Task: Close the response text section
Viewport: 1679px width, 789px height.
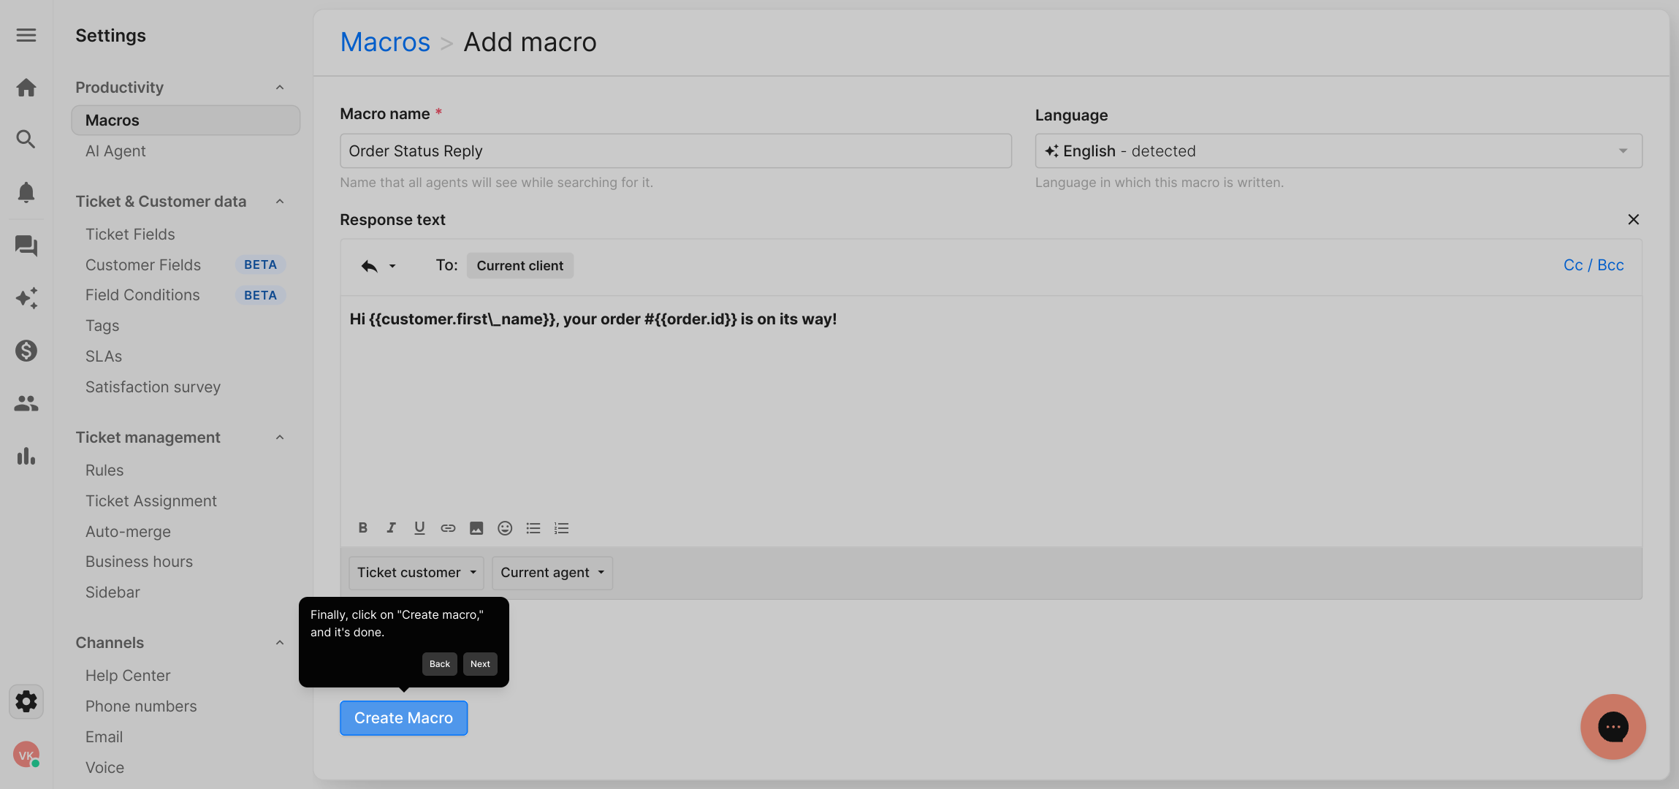Action: (1634, 219)
